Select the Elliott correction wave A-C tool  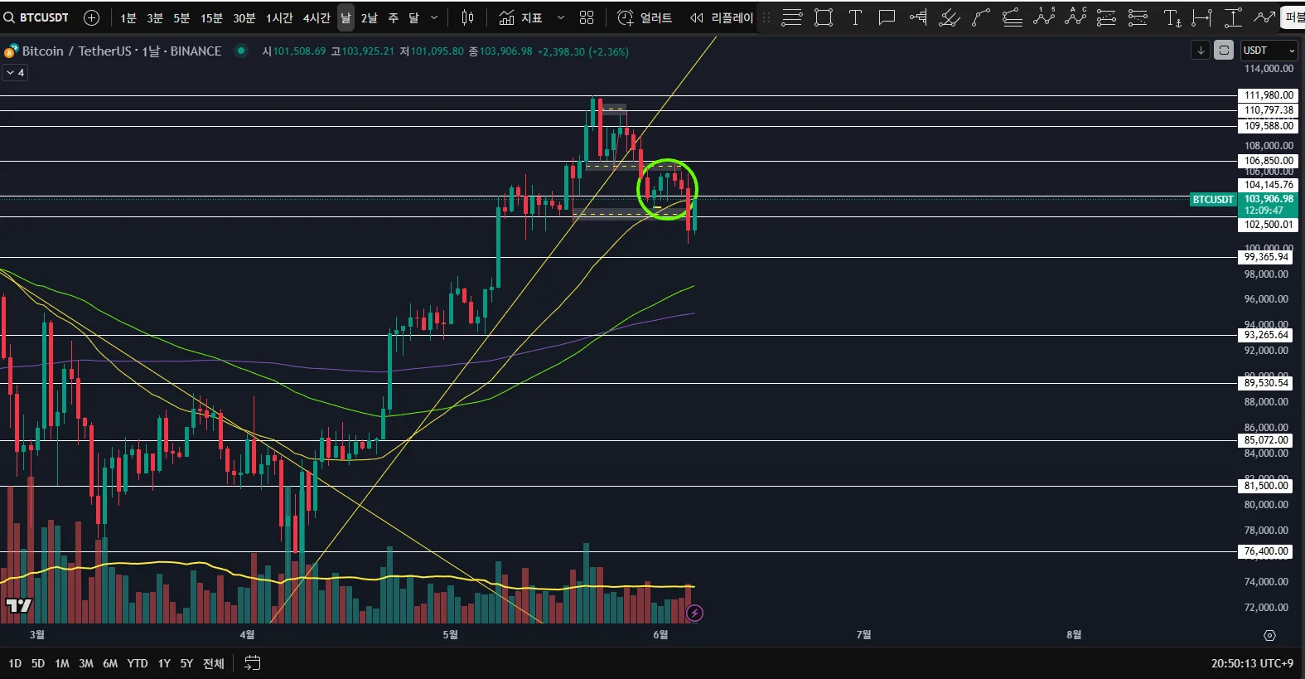(1075, 17)
